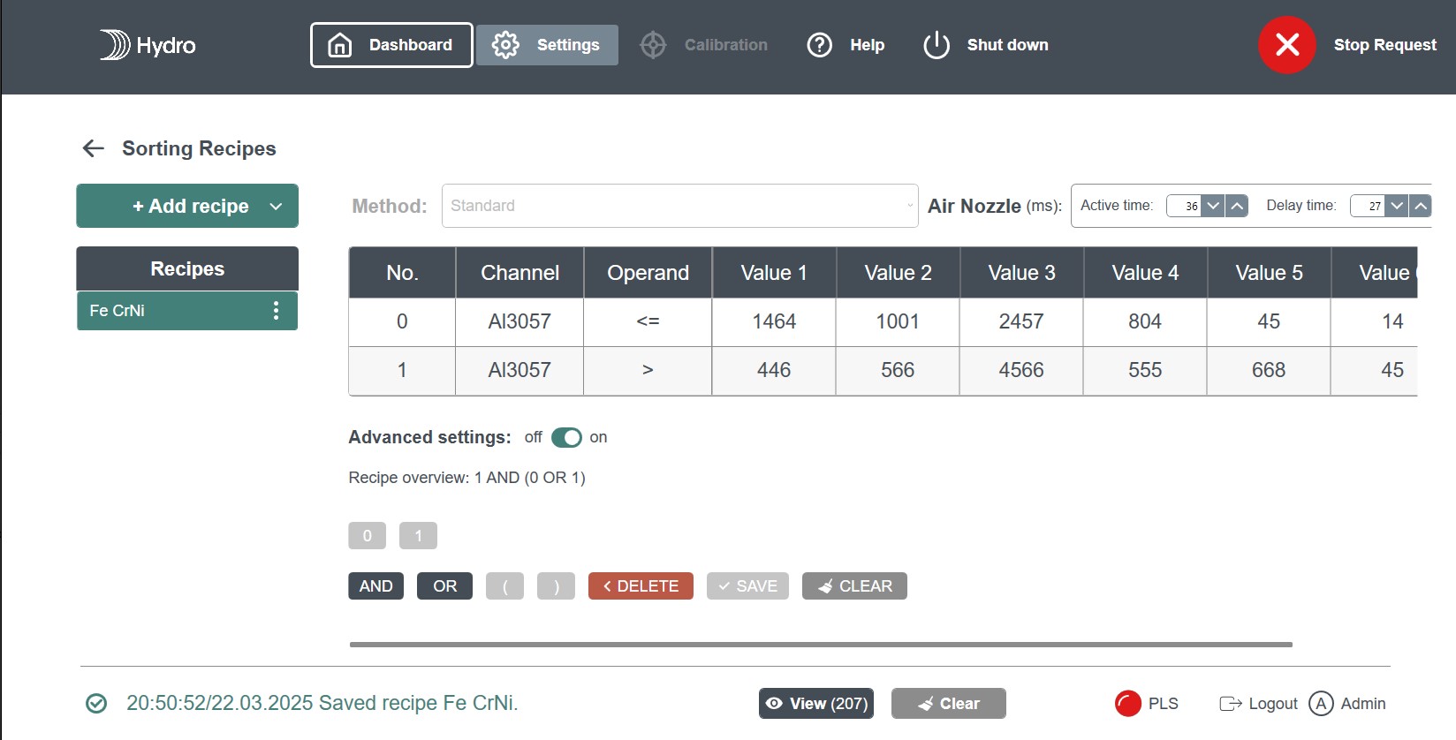
Task: Click the Add recipe button
Action: [x=187, y=206]
